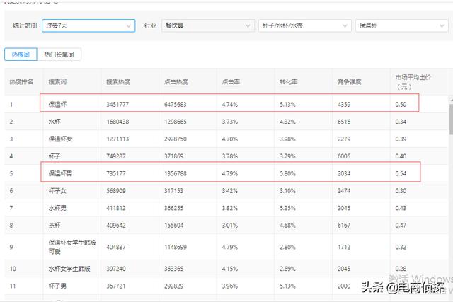This screenshot has width=453, height=302.
Task: Select search term 杯子女 in rank 6 row
Action: [57, 190]
